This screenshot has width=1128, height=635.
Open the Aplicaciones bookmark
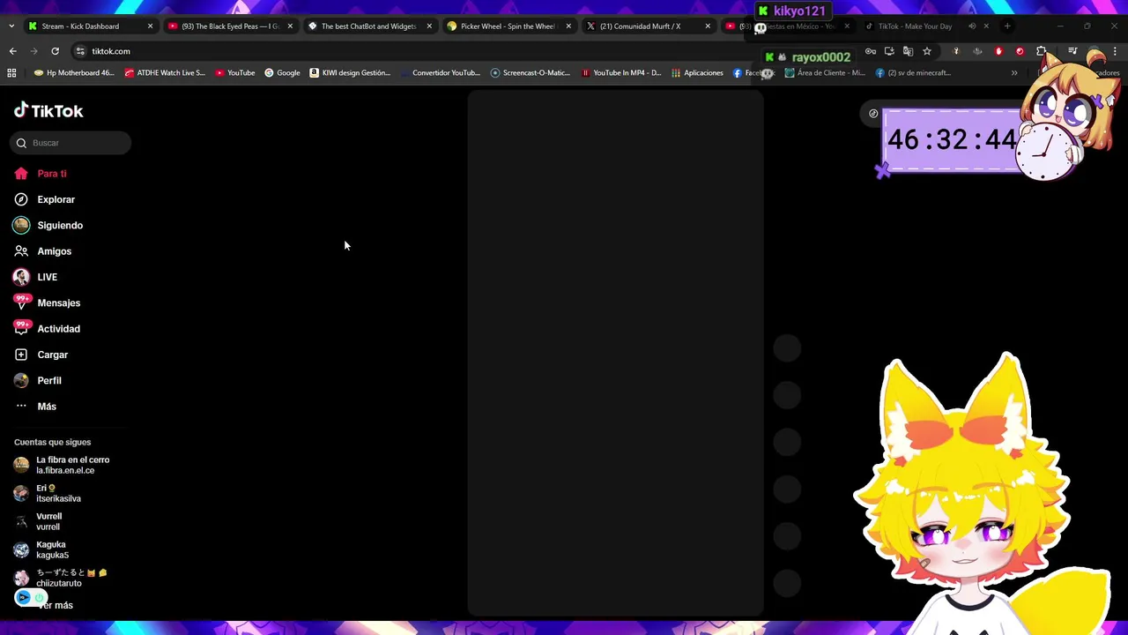coord(697,73)
